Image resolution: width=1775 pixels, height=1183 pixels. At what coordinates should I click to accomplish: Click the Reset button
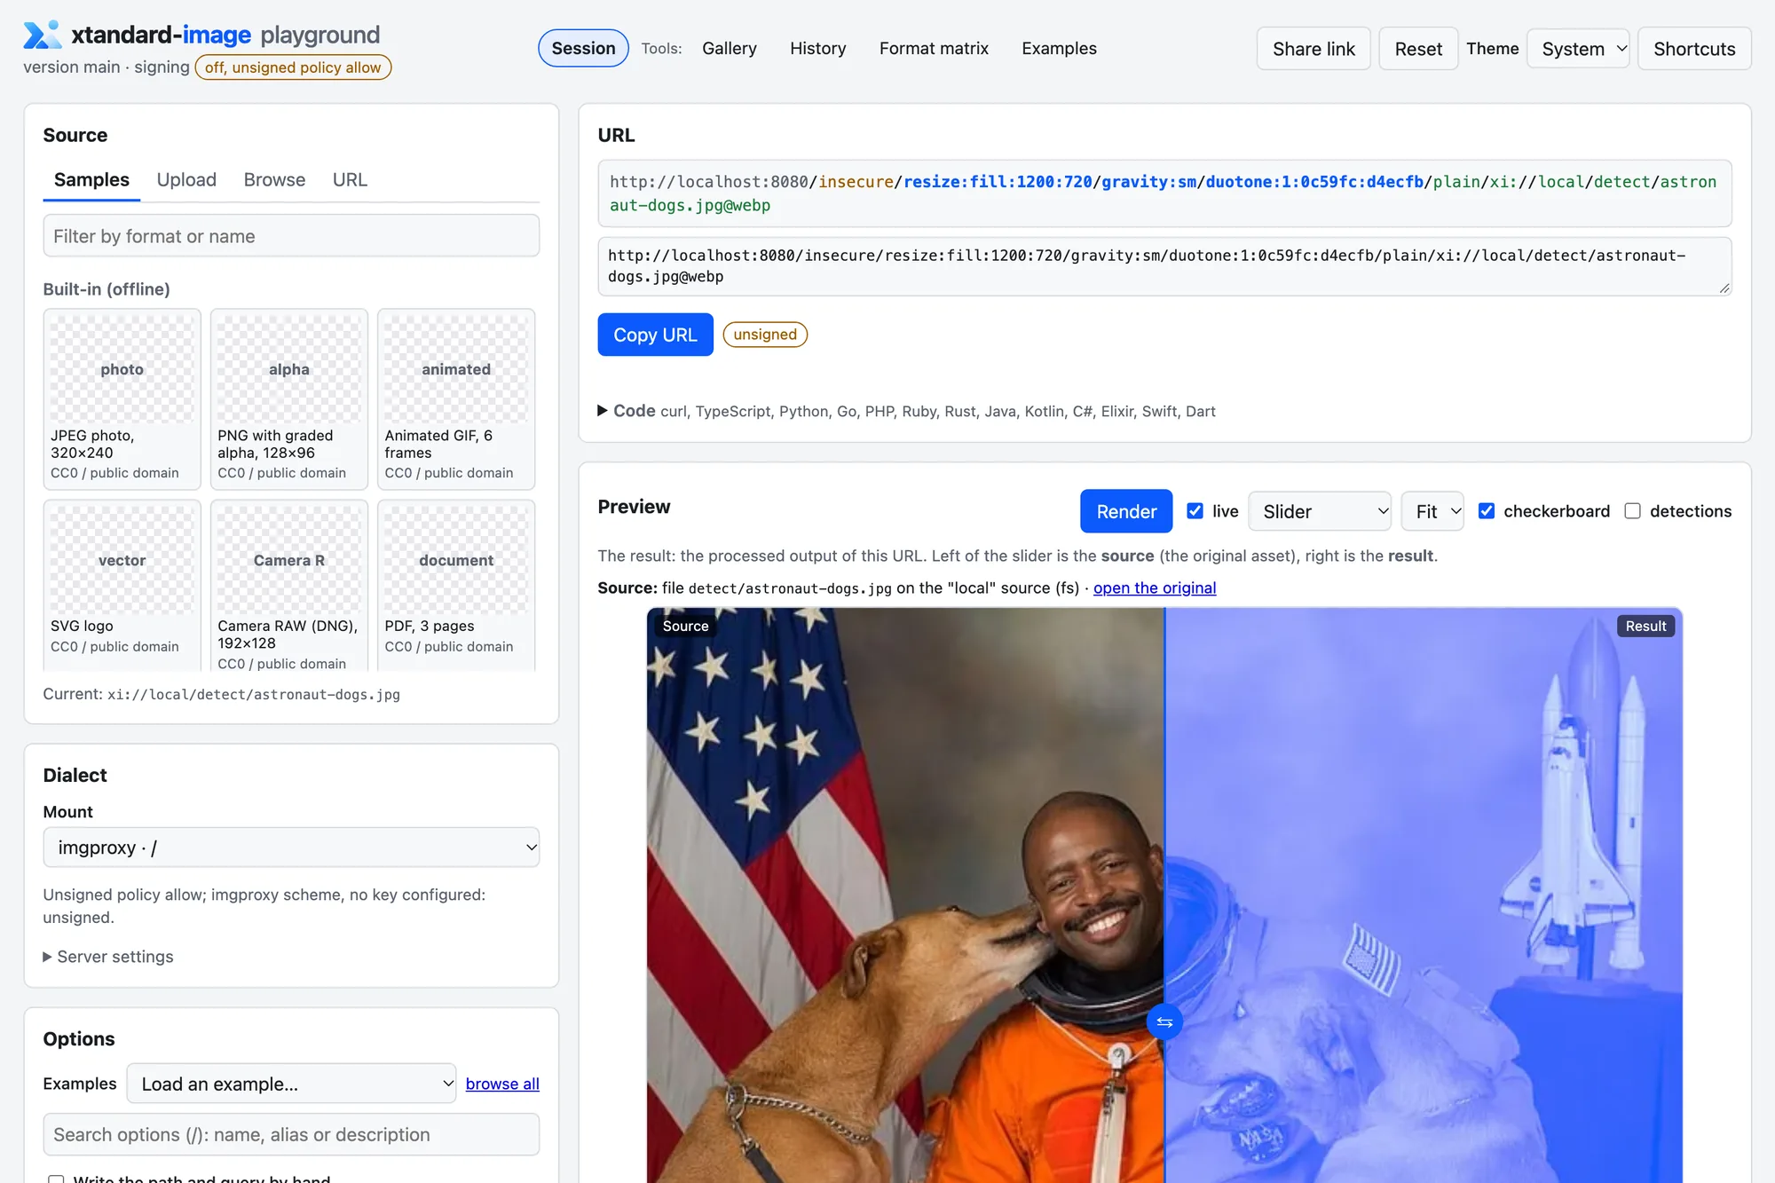coord(1418,49)
